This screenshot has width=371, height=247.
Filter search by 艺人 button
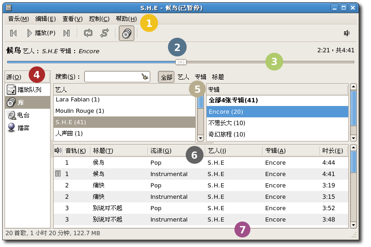183,77
